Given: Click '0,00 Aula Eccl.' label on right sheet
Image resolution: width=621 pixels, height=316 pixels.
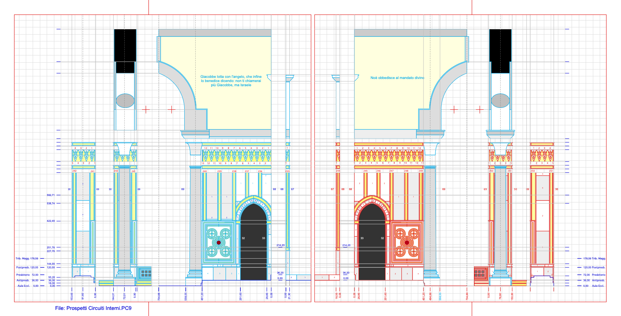Looking at the screenshot, I should (593, 286).
